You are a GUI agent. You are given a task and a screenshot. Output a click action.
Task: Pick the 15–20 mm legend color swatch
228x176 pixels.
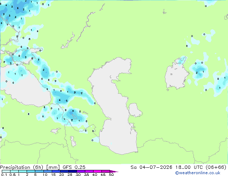pyautogui.click(x=56, y=171)
